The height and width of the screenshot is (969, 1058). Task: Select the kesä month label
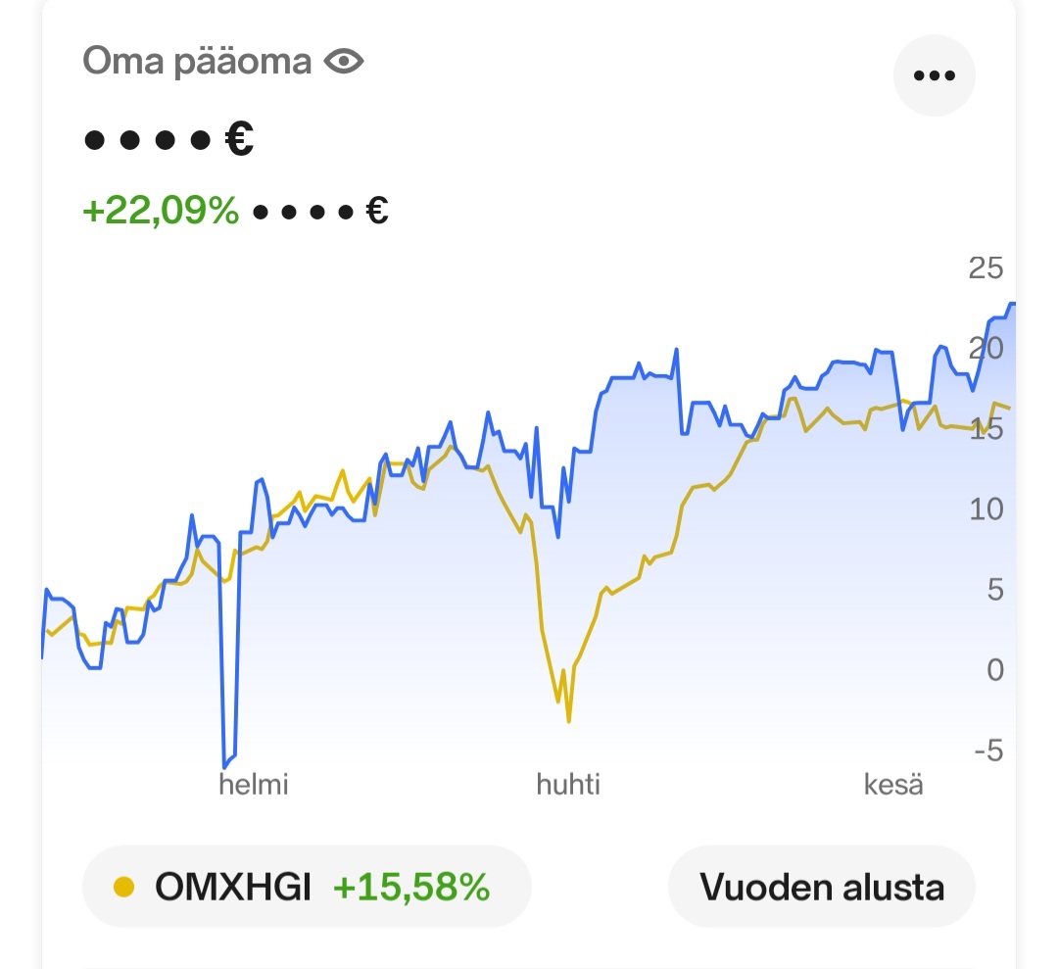click(892, 784)
